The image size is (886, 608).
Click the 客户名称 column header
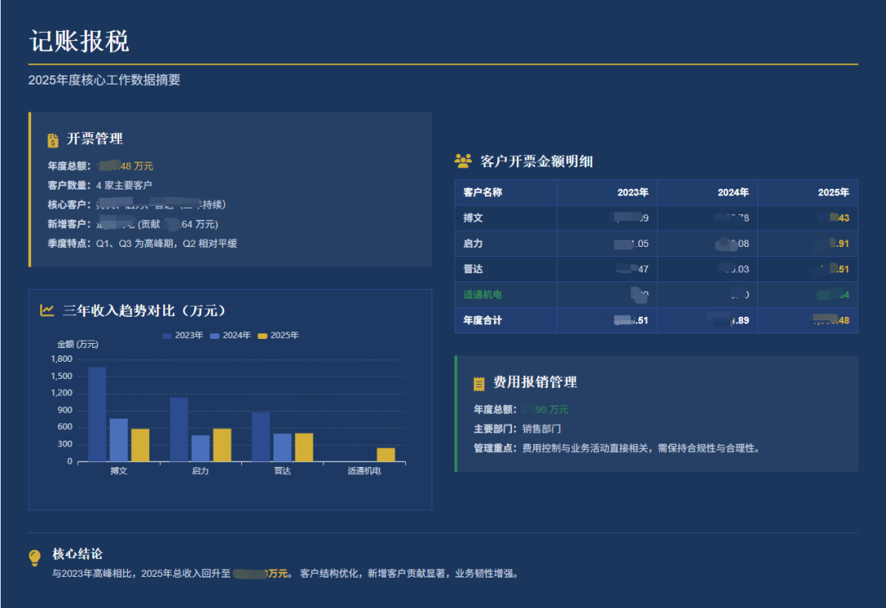(485, 192)
